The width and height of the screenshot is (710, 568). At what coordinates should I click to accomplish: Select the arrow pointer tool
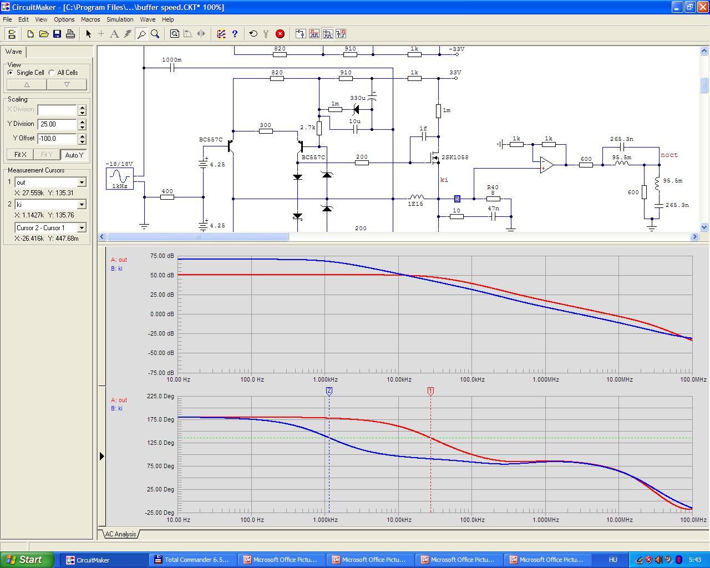click(88, 34)
